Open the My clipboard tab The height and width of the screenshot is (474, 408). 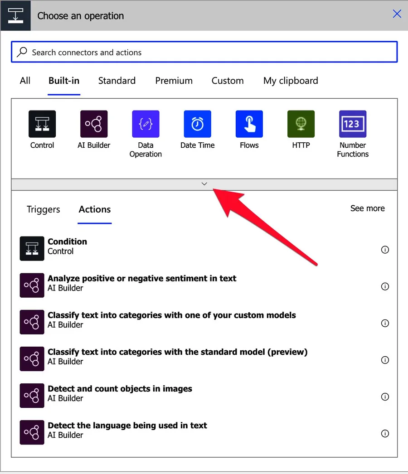291,81
